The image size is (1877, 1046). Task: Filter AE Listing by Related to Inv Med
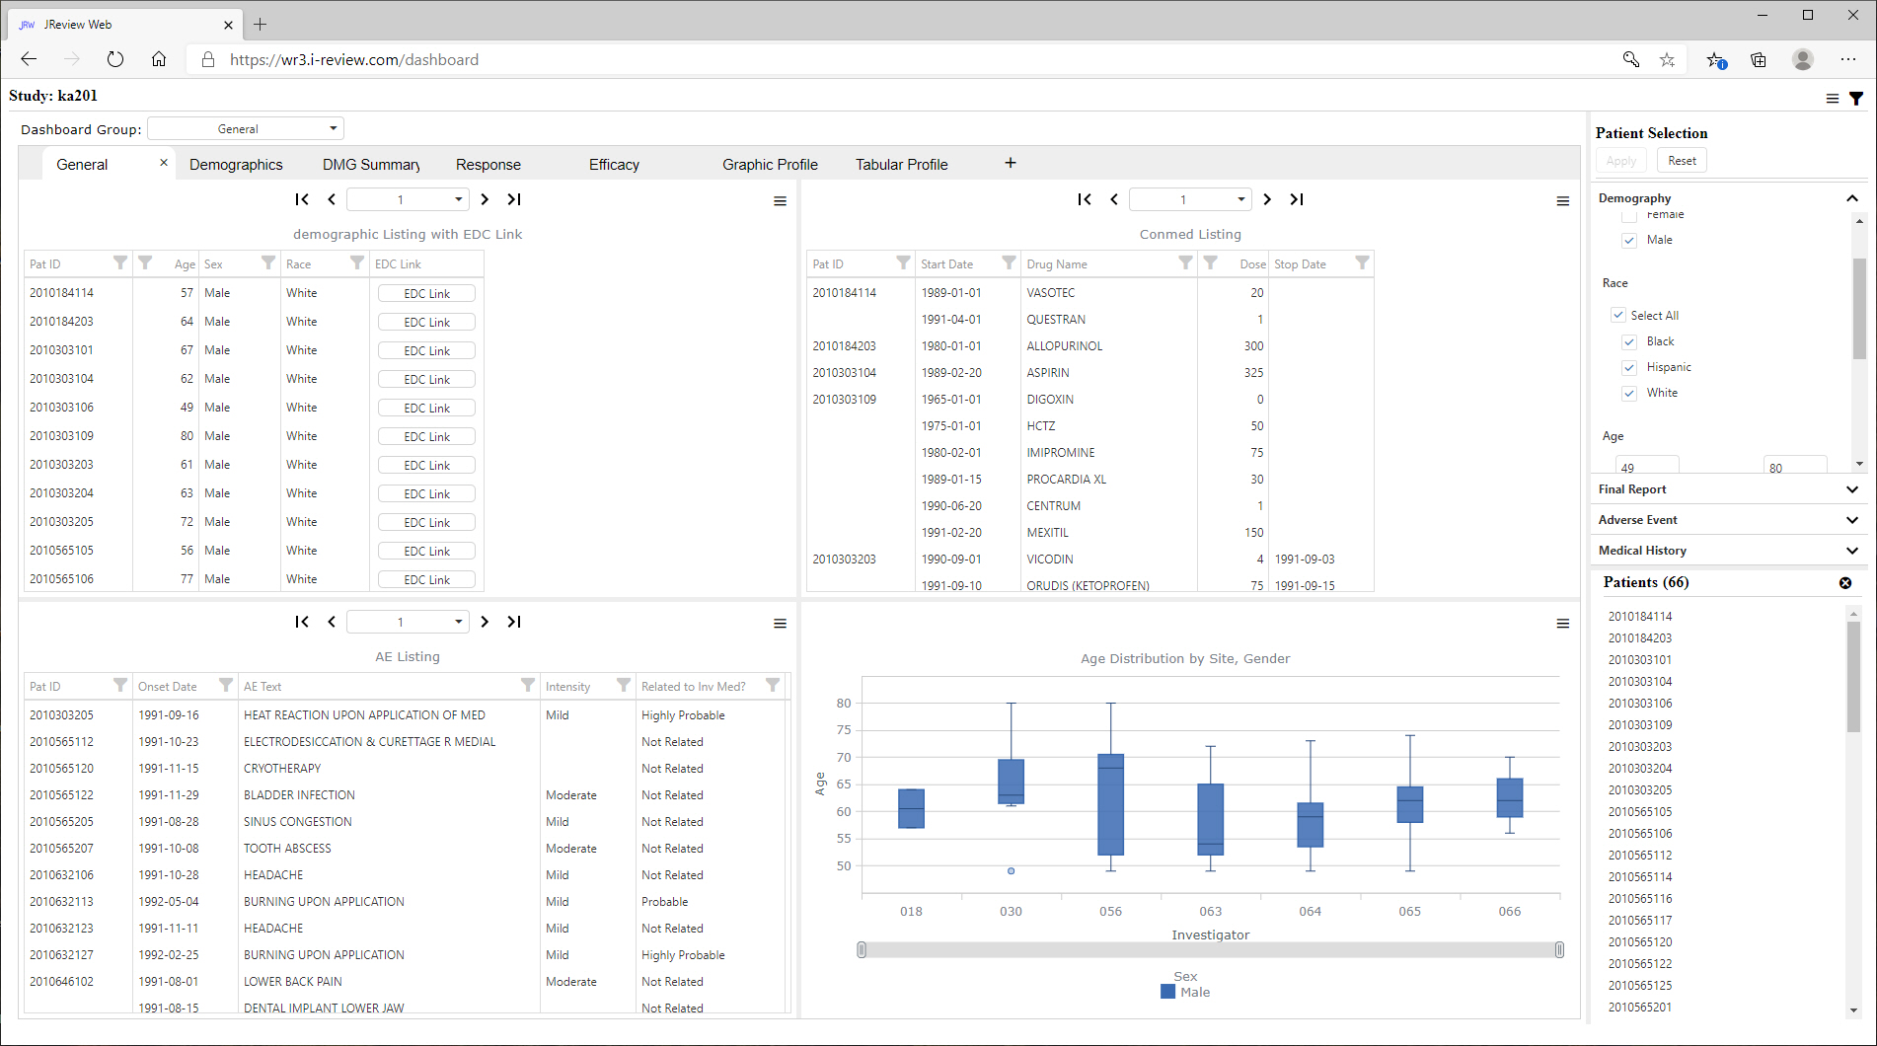773,685
